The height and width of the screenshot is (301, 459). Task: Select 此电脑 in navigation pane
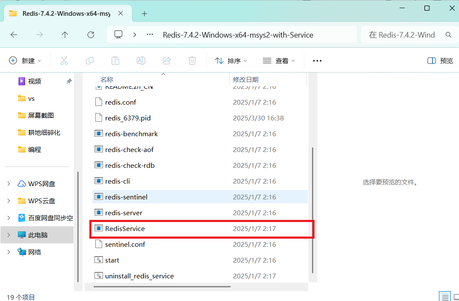(38, 235)
